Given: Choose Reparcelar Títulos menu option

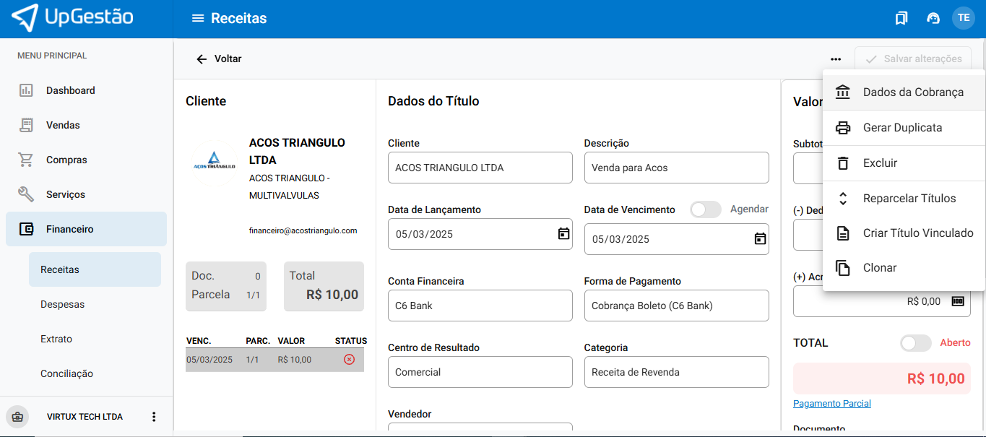Looking at the screenshot, I should click(x=909, y=199).
